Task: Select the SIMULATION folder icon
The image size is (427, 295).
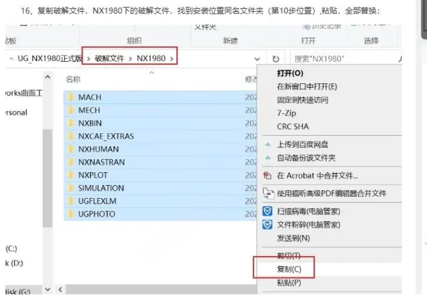Action: point(70,188)
